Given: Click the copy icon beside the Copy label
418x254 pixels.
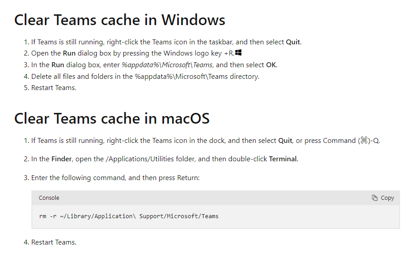Looking at the screenshot, I should click(374, 198).
